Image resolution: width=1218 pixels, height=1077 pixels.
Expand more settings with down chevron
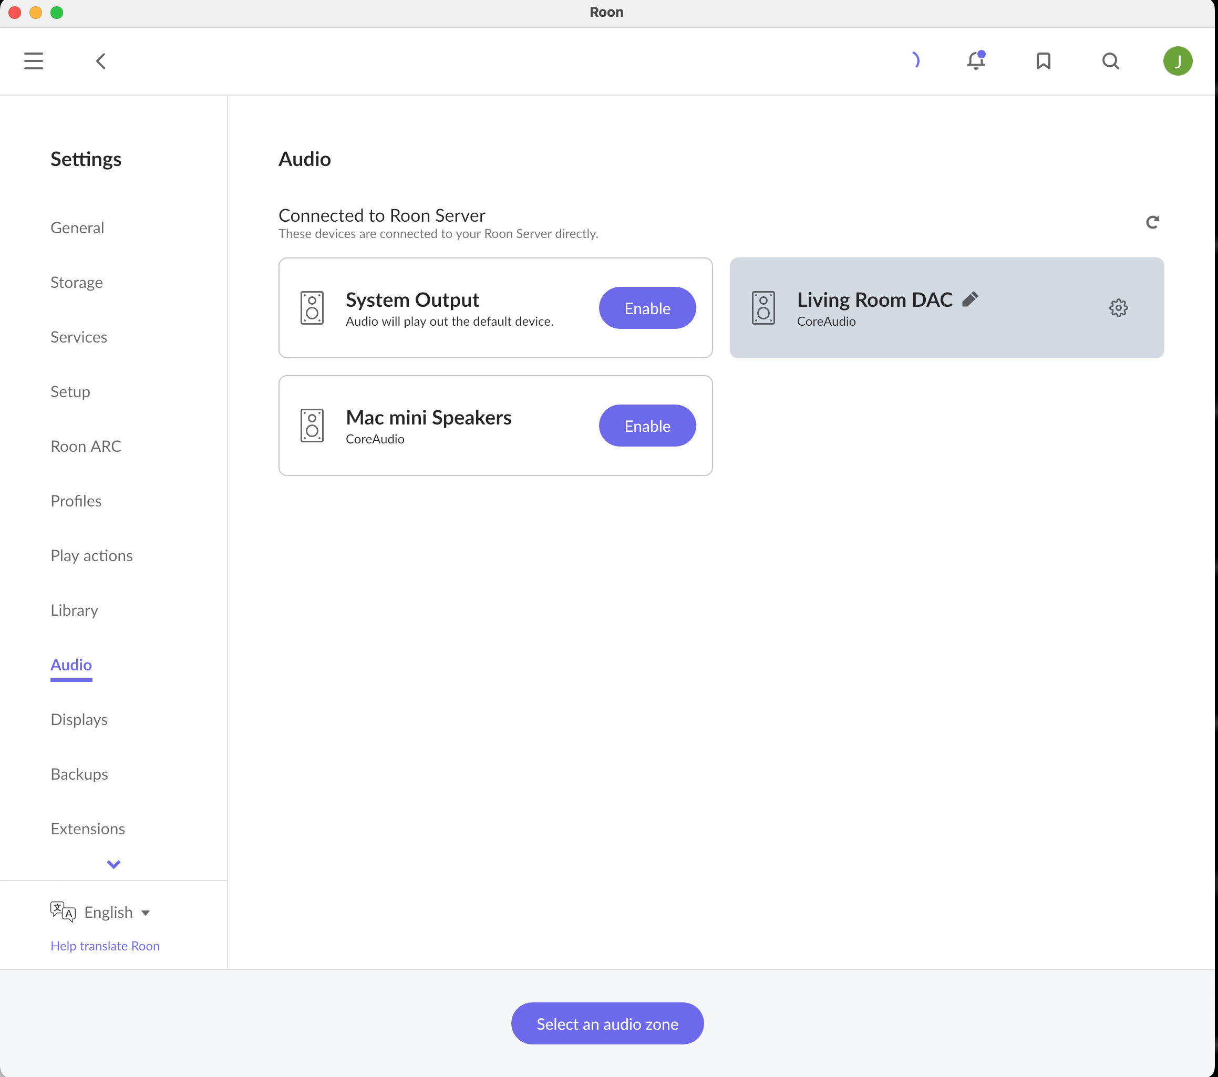coord(113,864)
